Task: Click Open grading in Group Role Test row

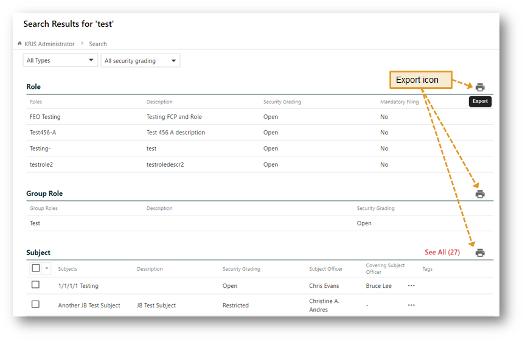Action: 364,223
